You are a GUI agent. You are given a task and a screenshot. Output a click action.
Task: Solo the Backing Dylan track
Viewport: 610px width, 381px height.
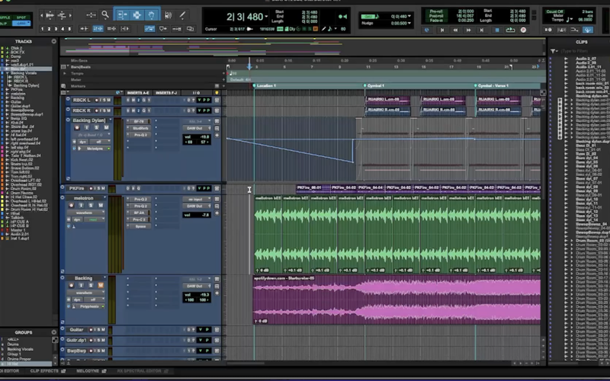click(98, 127)
